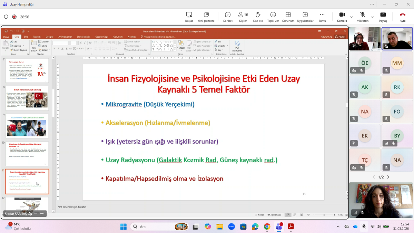Viewport: 414px width, 233px height.
Task: Show the Kişiler participants list
Action: [x=243, y=17]
